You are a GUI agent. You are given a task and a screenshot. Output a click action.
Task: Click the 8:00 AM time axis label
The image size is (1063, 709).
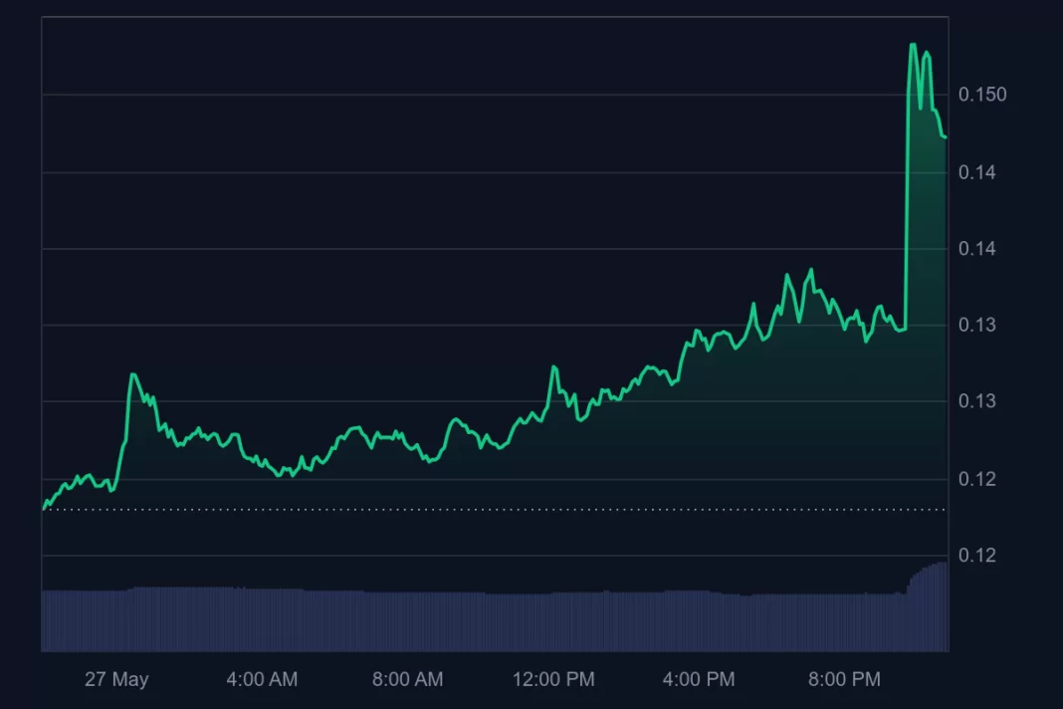407,680
